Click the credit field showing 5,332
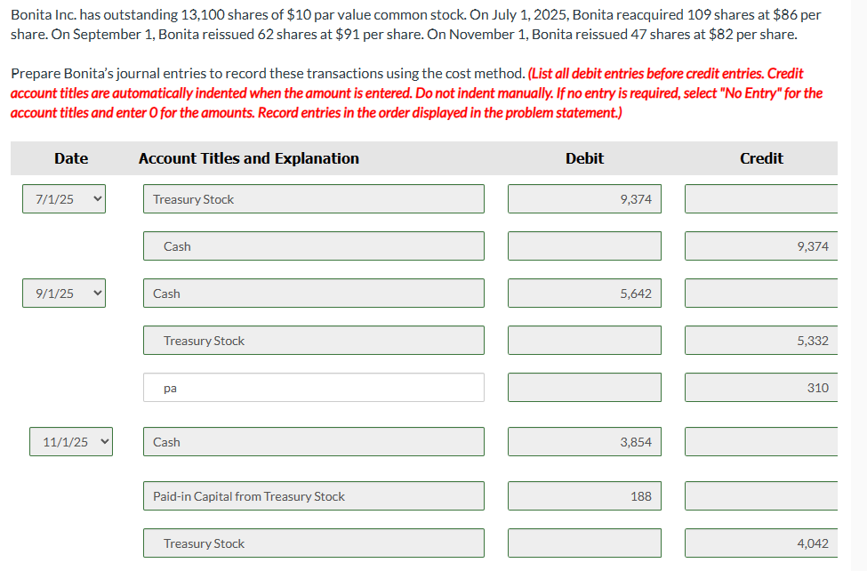The image size is (867, 571). [761, 341]
